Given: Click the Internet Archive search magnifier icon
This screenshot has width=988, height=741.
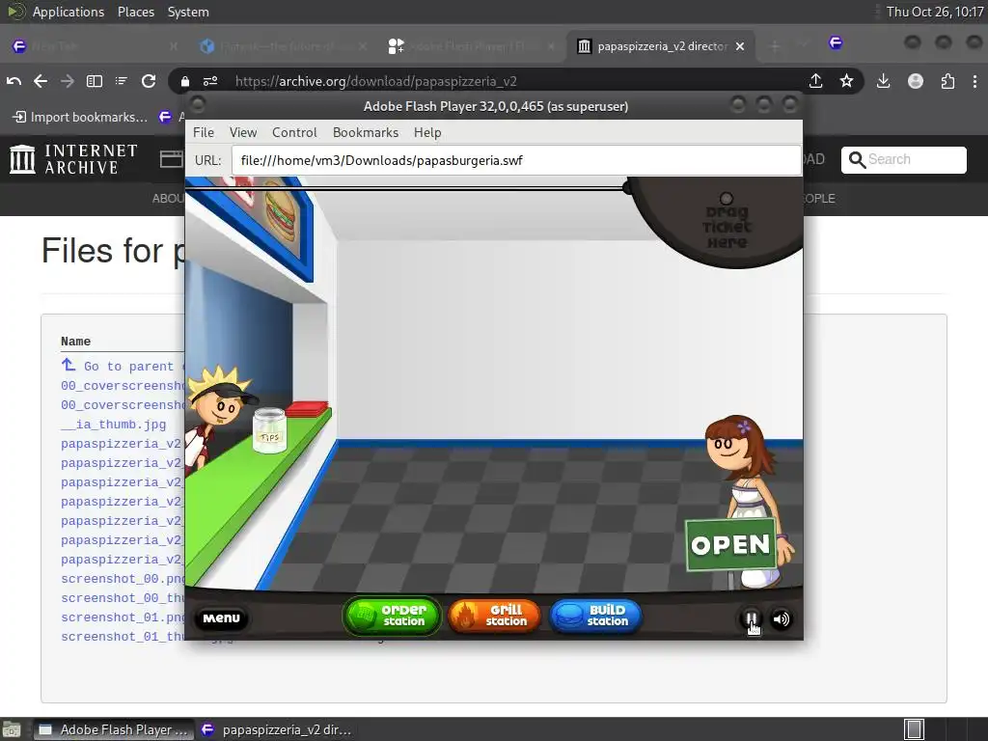Looking at the screenshot, I should [x=857, y=160].
